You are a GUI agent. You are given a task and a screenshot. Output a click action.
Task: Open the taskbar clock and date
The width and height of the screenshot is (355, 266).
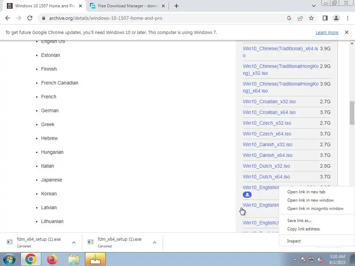tap(337, 259)
